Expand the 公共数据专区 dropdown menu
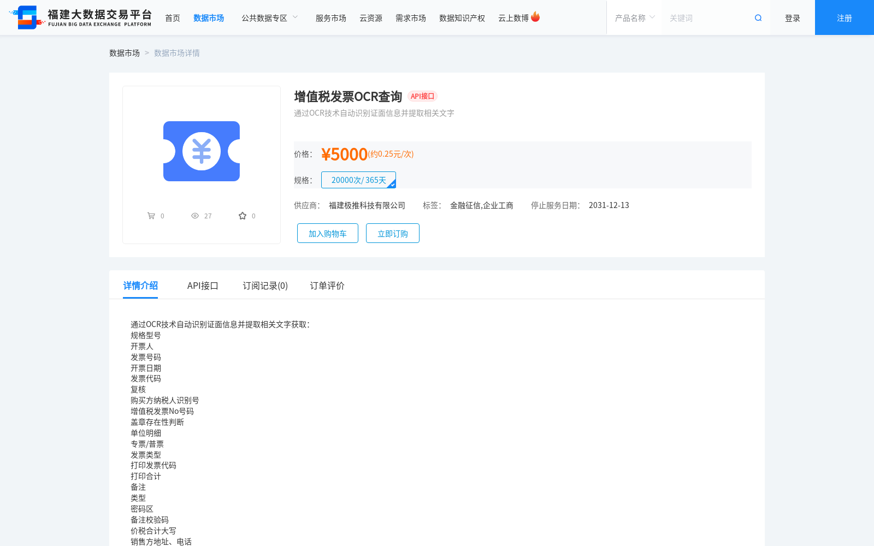The height and width of the screenshot is (546, 874). (x=270, y=18)
